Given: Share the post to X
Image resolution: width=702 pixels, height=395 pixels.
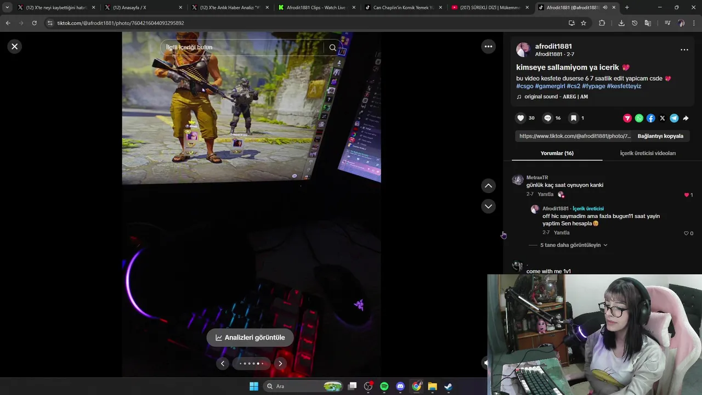Looking at the screenshot, I should point(663,118).
